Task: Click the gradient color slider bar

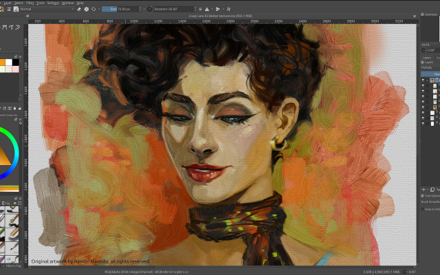Action: coord(9,188)
